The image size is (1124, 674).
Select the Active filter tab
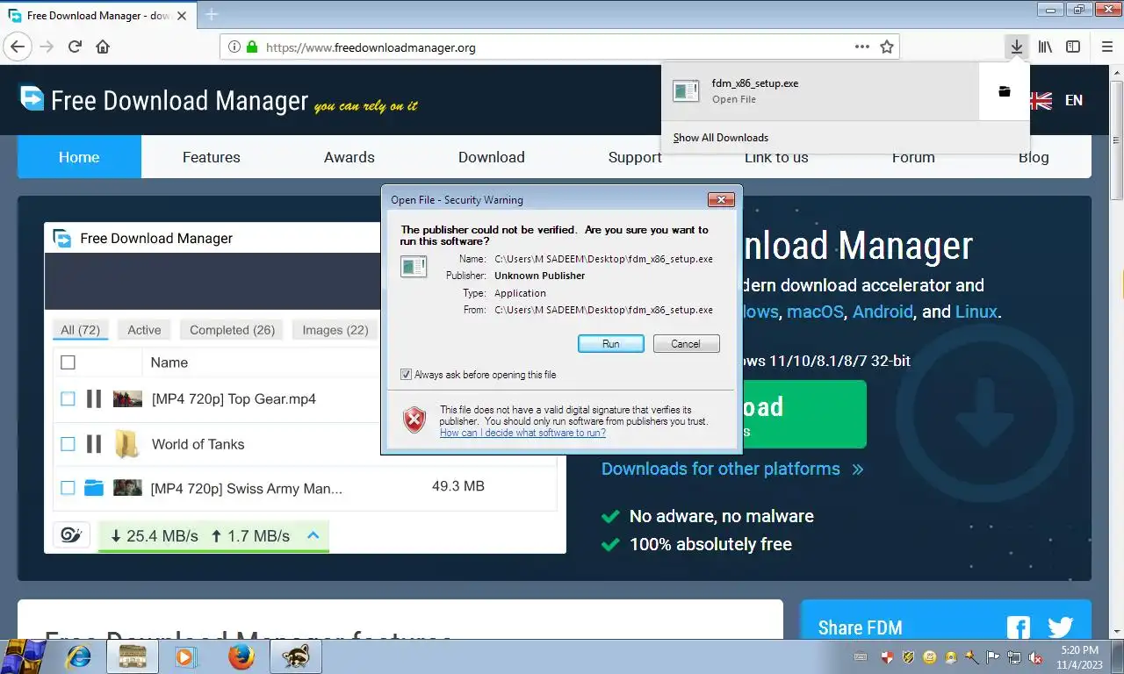[x=144, y=330]
